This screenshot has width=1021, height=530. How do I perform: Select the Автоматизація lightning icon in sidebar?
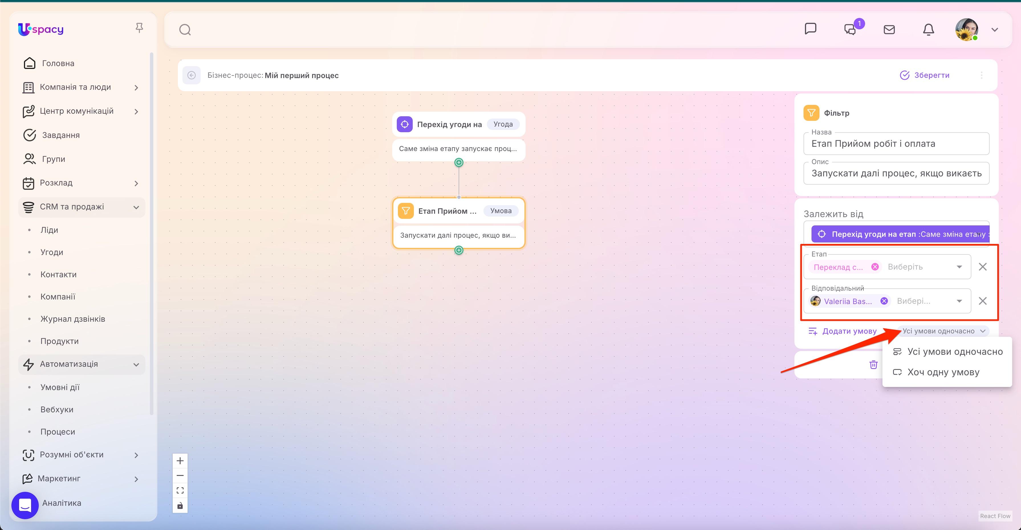pos(29,364)
